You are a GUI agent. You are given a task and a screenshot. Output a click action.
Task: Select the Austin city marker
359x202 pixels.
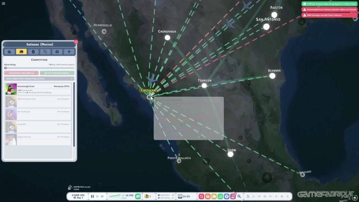274,15
